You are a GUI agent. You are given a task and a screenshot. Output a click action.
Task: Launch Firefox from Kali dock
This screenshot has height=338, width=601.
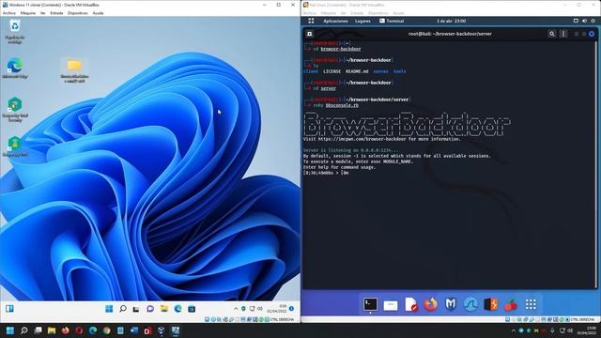[431, 304]
